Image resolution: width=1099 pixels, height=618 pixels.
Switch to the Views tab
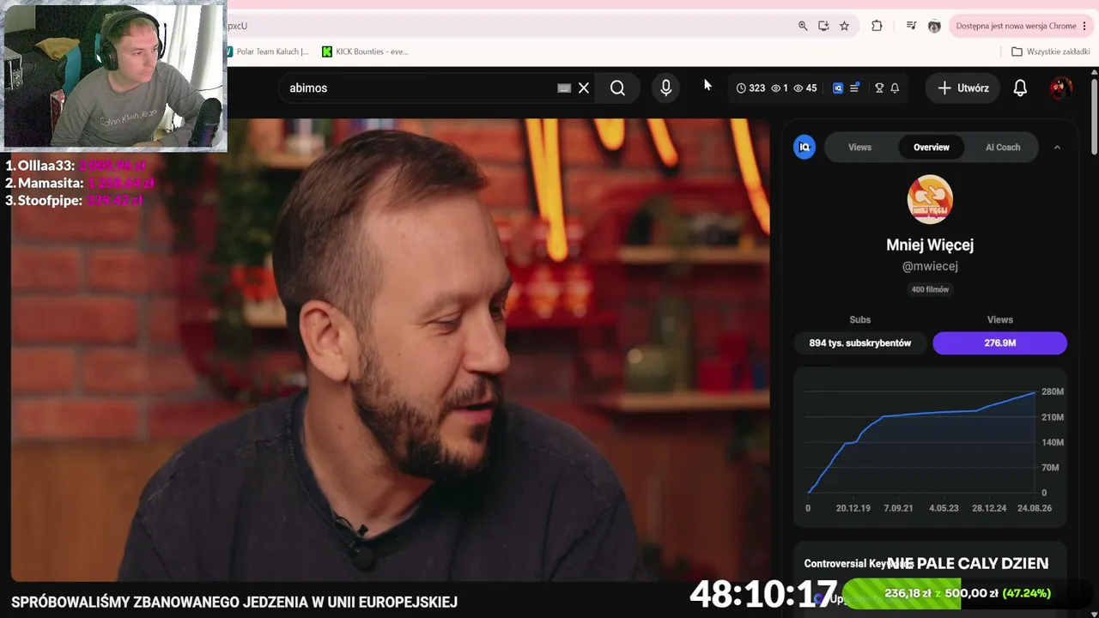(x=859, y=148)
